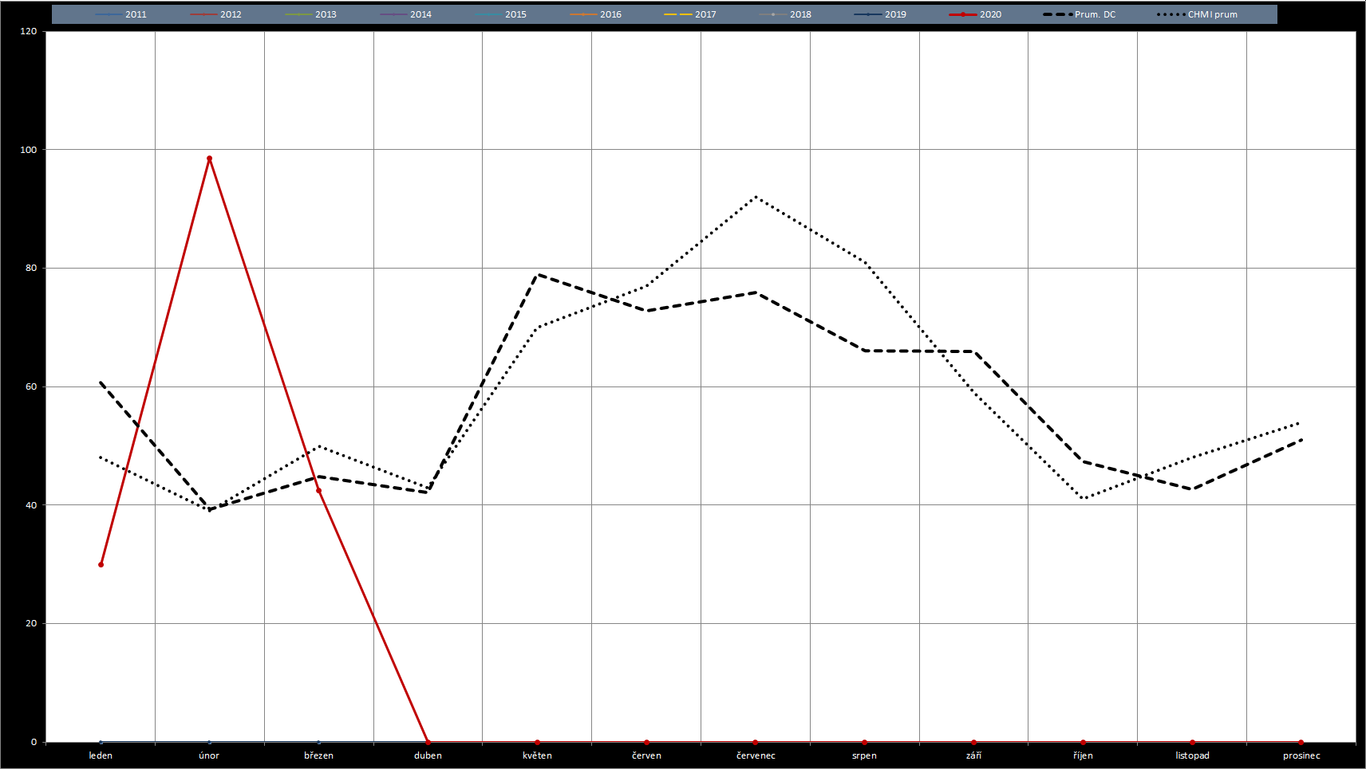Click the x-axis label prosinec
1366x769 pixels.
[x=1301, y=755]
